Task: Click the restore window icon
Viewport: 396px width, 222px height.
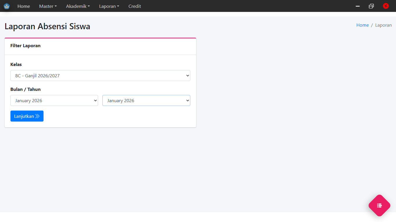Action: 371,6
